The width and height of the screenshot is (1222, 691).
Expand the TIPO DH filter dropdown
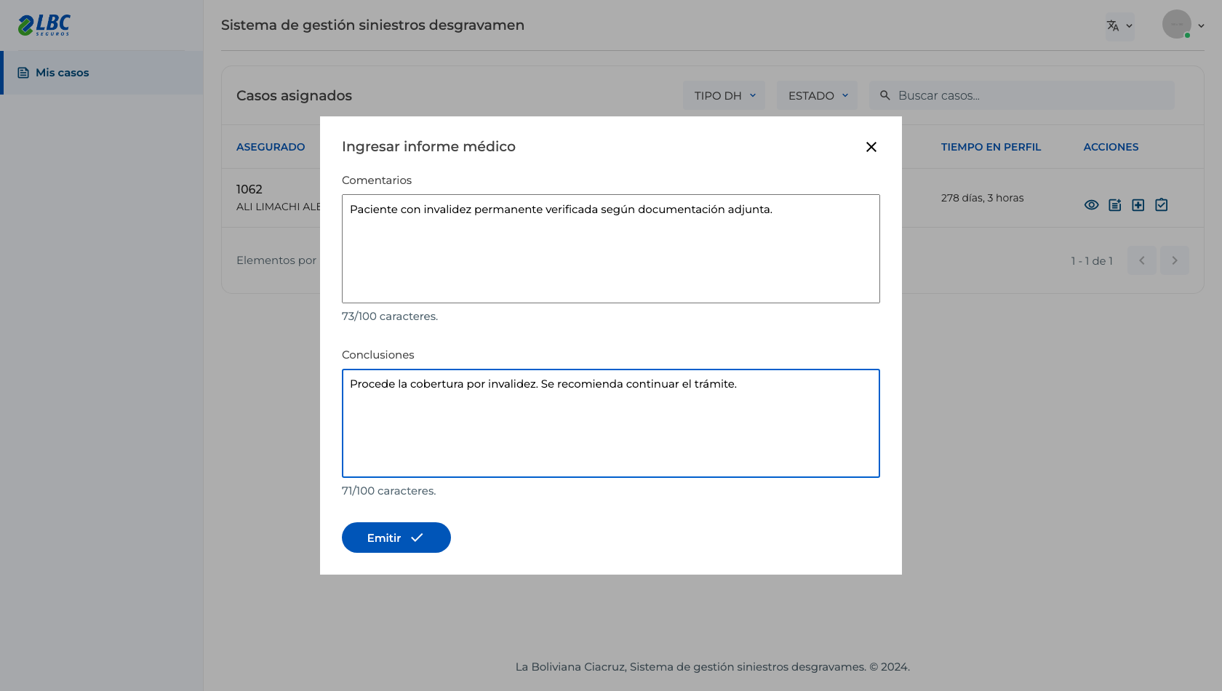(x=724, y=95)
